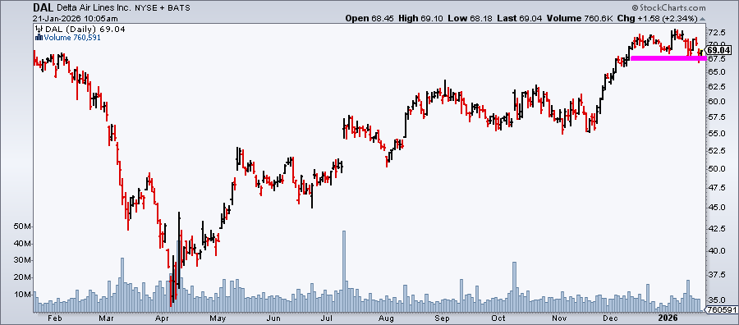The image size is (739, 325).
Task: Click the volume bars icon beside Volume 760,591
Action: coord(39,38)
